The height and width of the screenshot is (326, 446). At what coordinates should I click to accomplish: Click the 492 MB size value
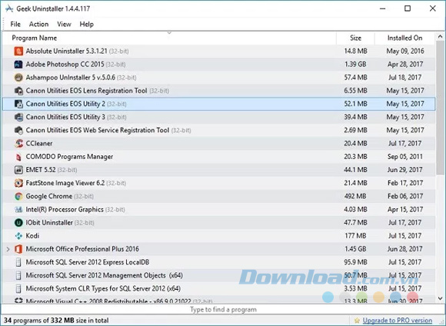pyautogui.click(x=355, y=196)
